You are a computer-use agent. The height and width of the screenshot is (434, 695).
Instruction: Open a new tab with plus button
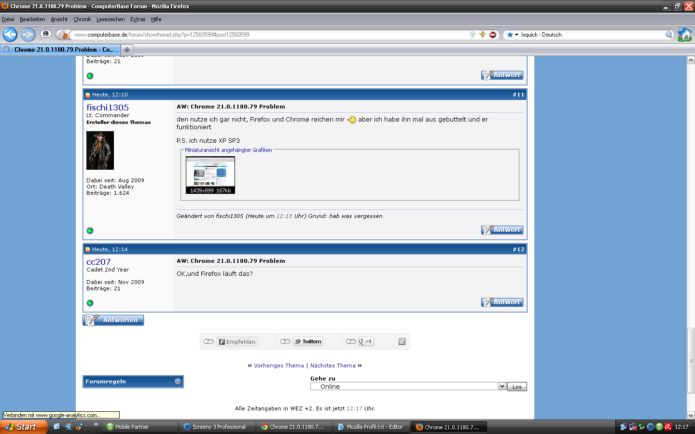[x=127, y=50]
